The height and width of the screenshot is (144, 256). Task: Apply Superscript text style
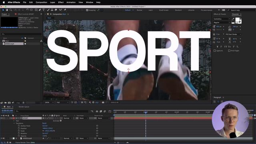pos(234,47)
